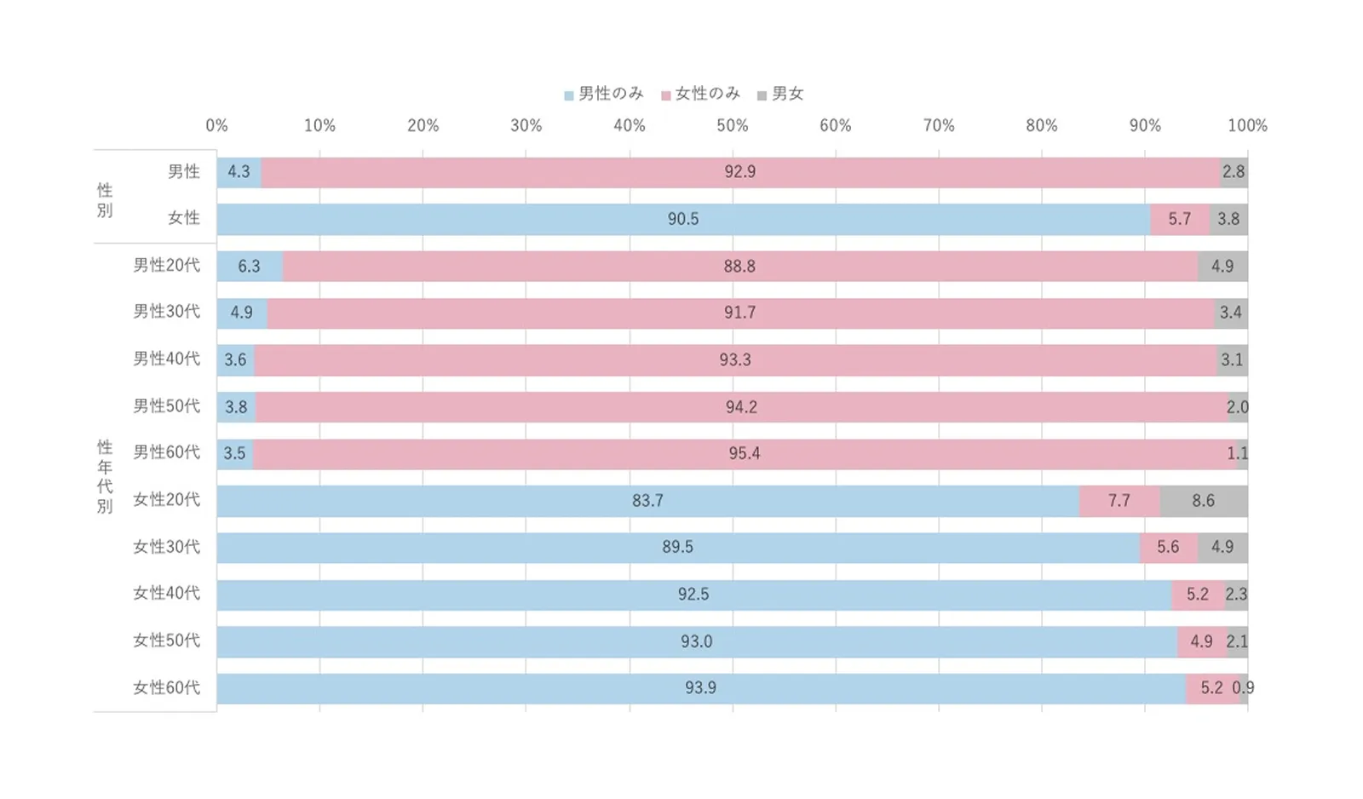
Task: Click the 6.3 blue segment for 男性20代
Action: pos(249,267)
